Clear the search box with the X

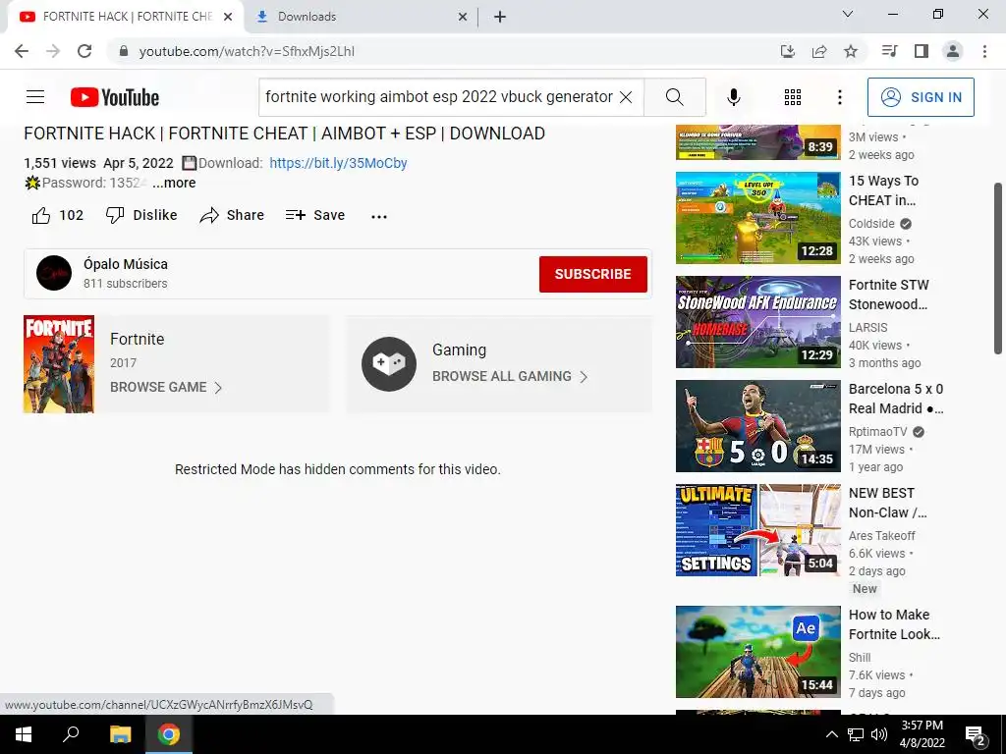point(626,97)
